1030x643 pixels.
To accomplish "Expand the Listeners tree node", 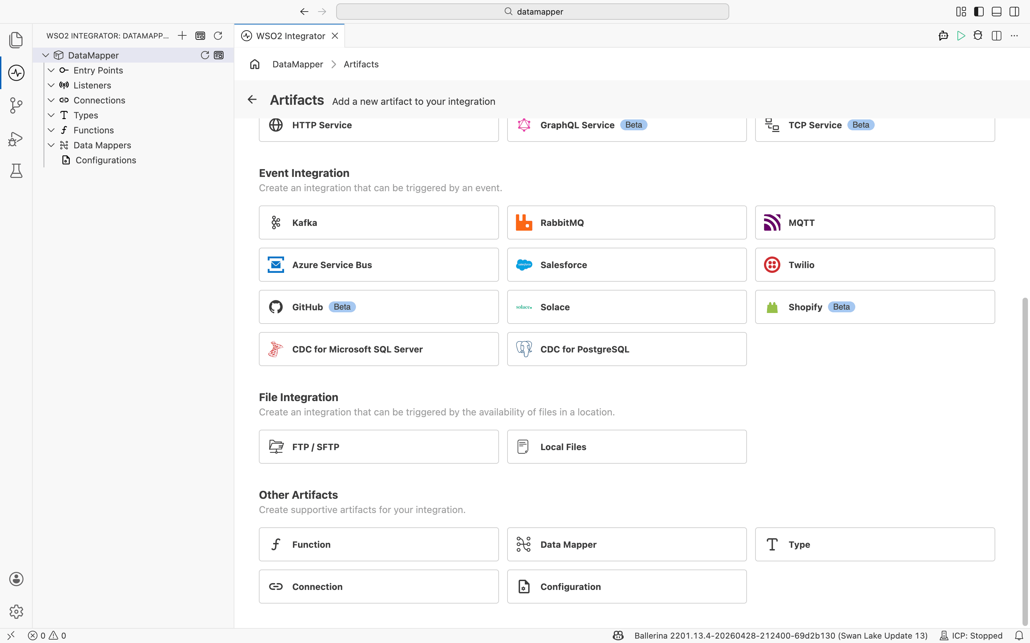I will coord(51,85).
